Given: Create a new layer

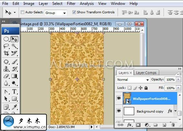Looking at the screenshot, I should [x=164, y=125].
